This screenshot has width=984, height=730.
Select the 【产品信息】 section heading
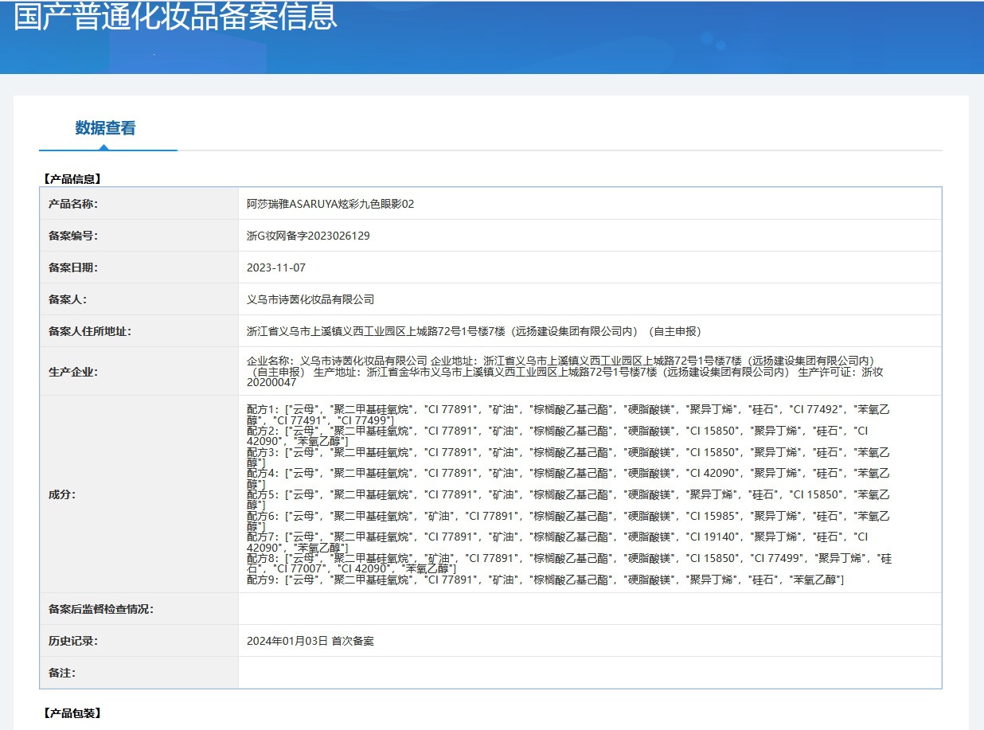[72, 179]
